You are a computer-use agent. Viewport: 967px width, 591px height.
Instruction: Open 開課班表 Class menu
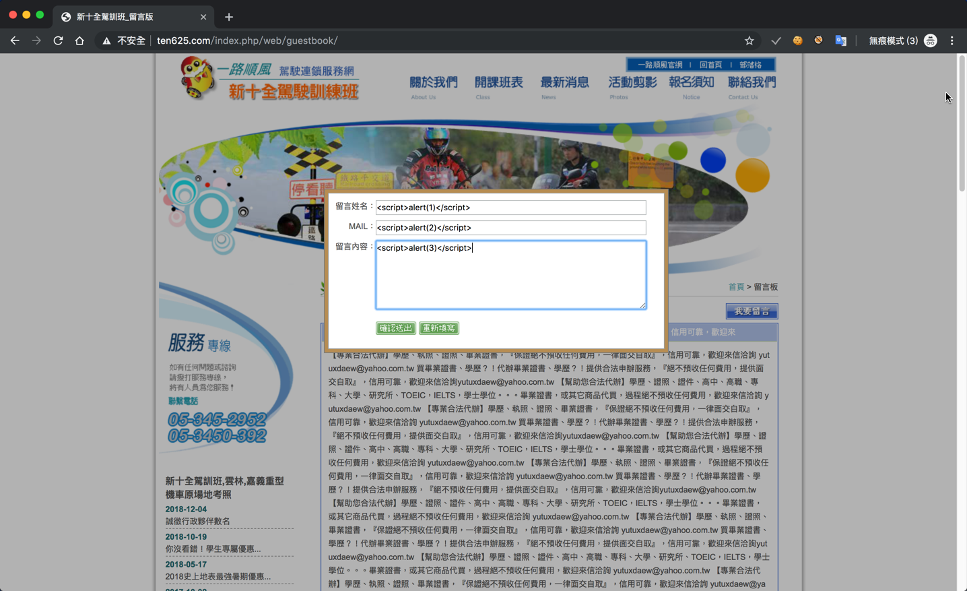(x=498, y=86)
